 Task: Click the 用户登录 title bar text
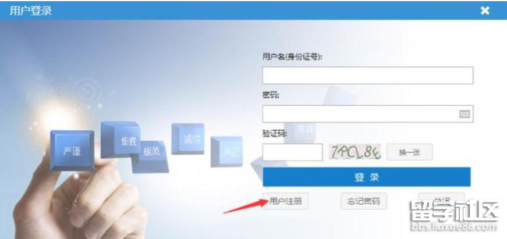(30, 10)
